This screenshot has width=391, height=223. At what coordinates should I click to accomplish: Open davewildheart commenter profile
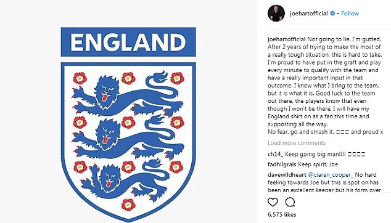pyautogui.click(x=287, y=175)
